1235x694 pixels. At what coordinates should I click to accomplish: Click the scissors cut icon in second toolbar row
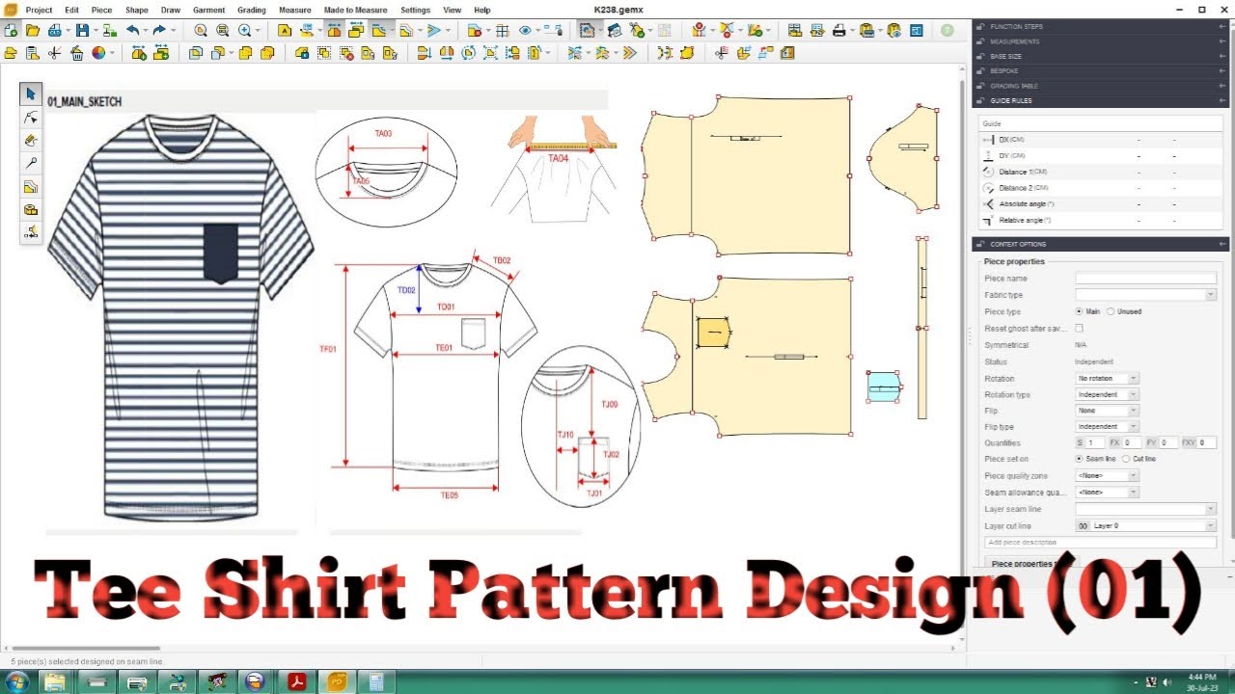[55, 53]
